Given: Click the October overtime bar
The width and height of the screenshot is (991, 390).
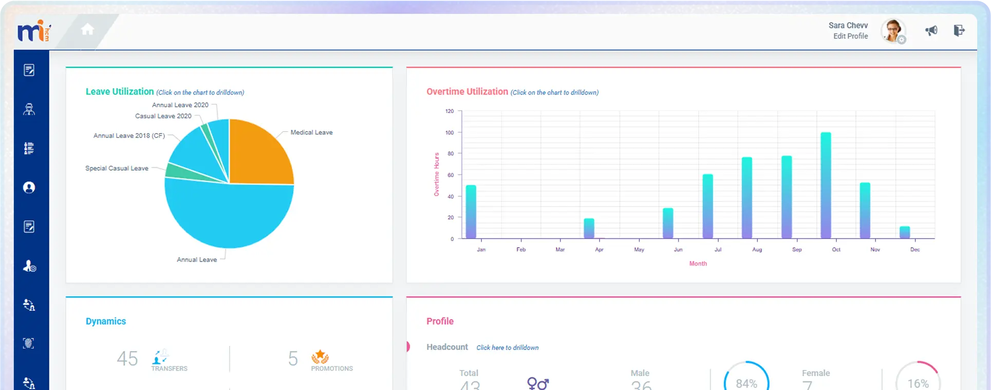Looking at the screenshot, I should click(x=826, y=185).
